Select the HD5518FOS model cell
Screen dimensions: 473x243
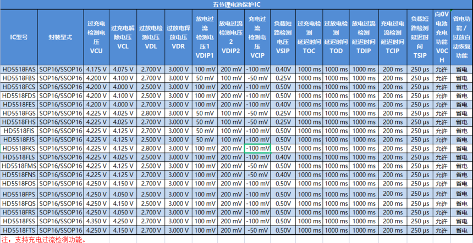pos(19,183)
